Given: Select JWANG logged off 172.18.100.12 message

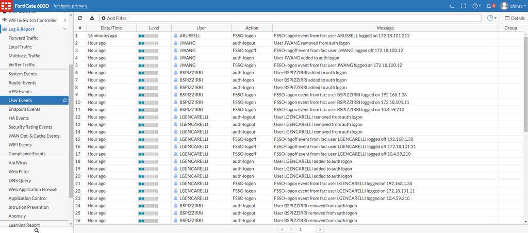Looking at the screenshot, I should click(x=338, y=51).
